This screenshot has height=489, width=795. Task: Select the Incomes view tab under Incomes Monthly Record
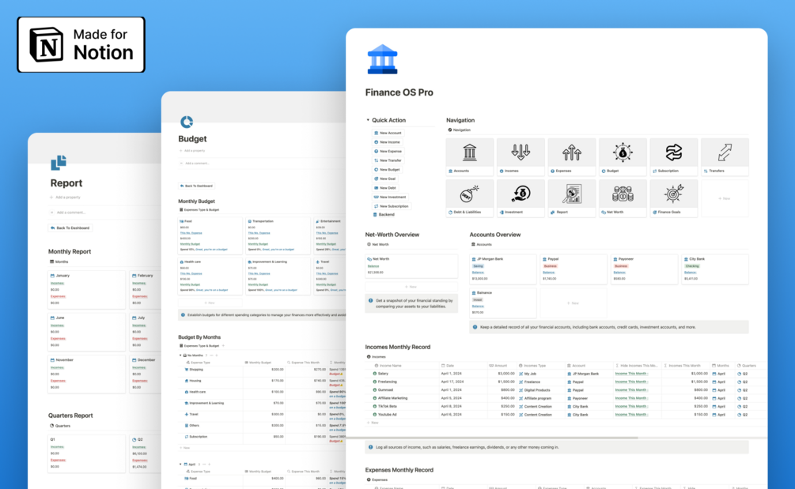click(x=377, y=357)
